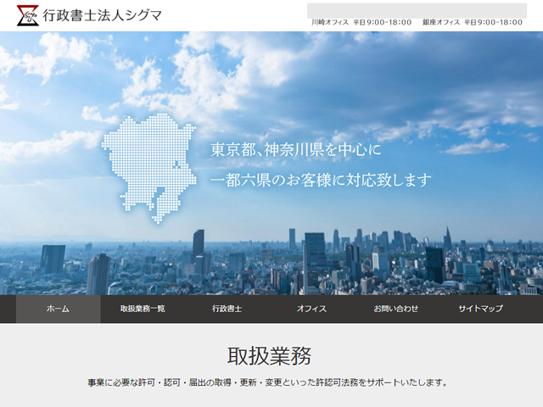Select the ホーム navigation tab
Viewport: 543px width, 407px height.
(59, 309)
